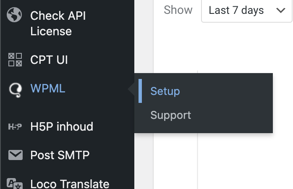Click the WPML logo icon in sidebar
The image size is (293, 189).
coord(16,90)
